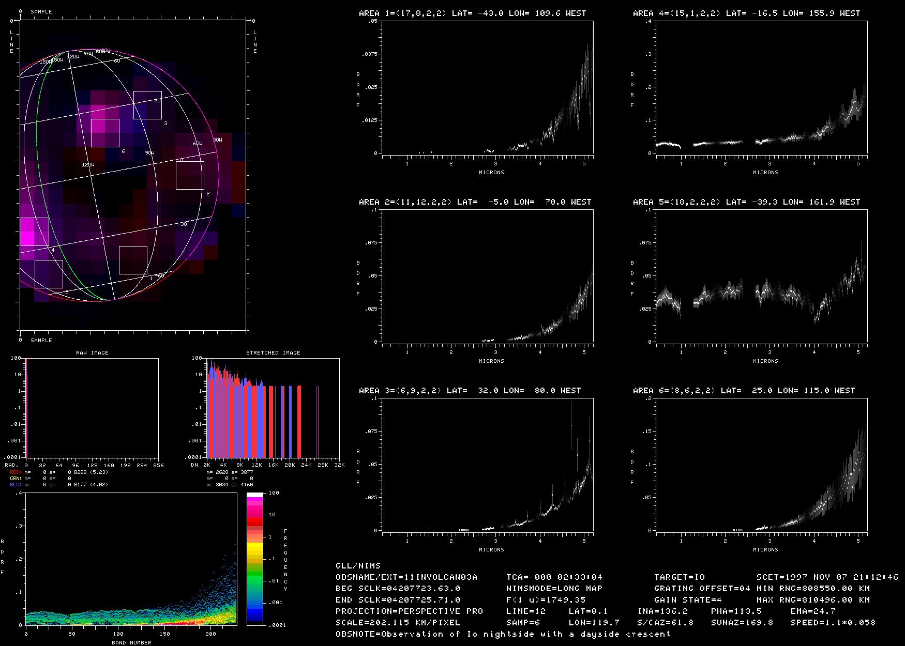Screen dimensions: 905x646
Task: Click the AREA 3 spectrum plot
Action: (487, 465)
